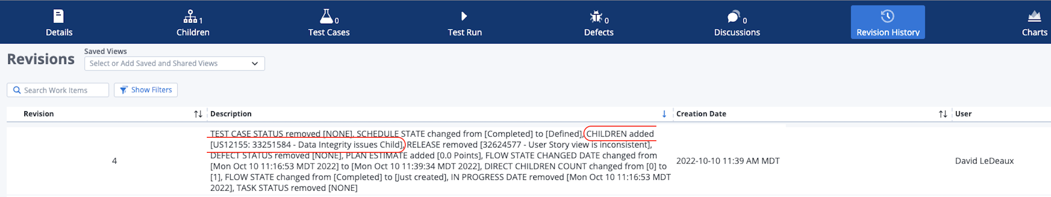Toggle the Description column sort arrow
Screen dimensions: 1051x197
(664, 114)
